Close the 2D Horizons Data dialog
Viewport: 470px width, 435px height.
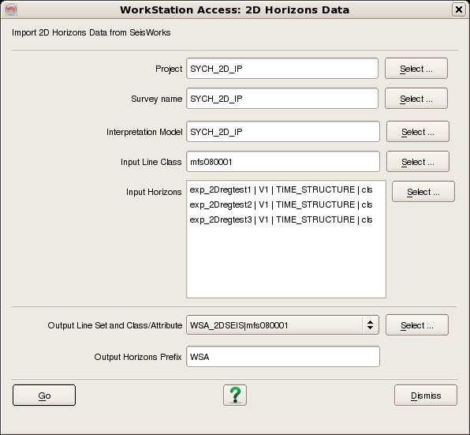(x=459, y=9)
